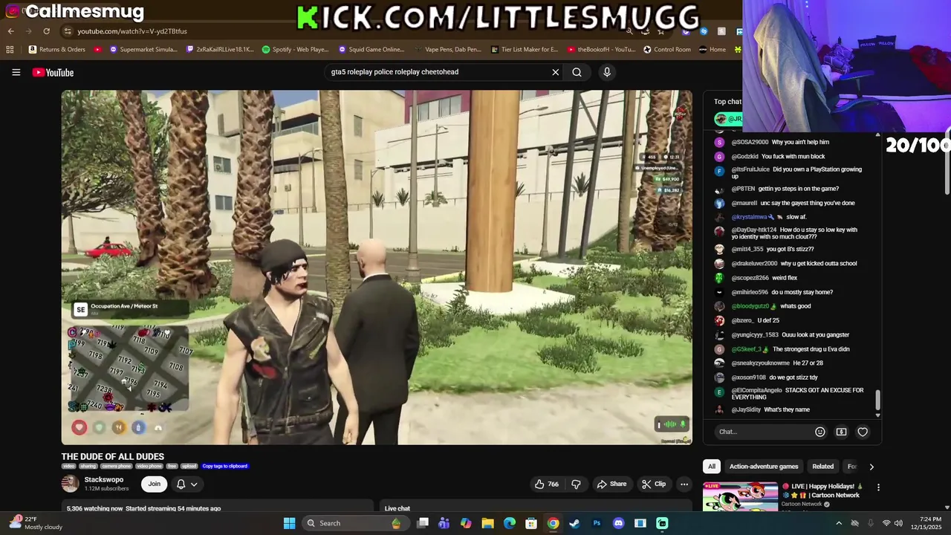Click the Windows taskbar Search box

click(x=355, y=523)
